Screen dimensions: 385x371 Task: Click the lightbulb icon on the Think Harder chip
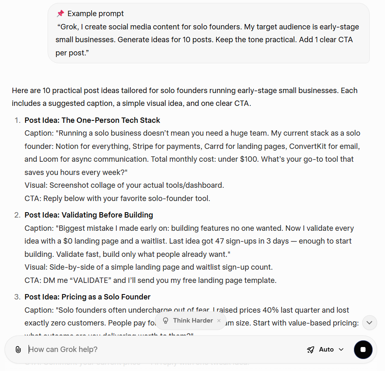coord(166,321)
